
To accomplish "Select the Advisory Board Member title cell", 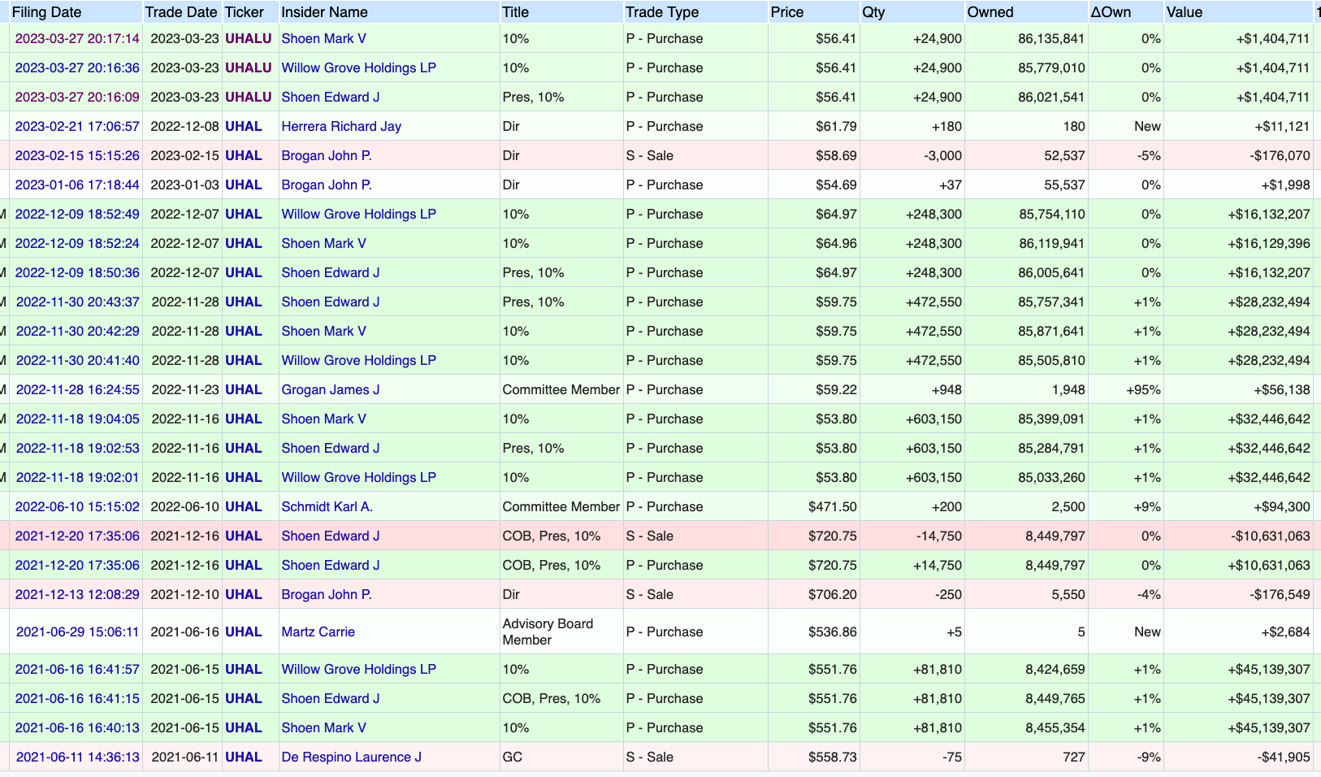I will [x=561, y=632].
